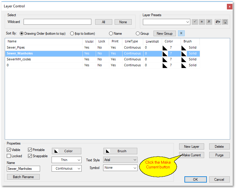Screen dimensions: 236x189
Task: Click the Visibl column header
Action: (89, 41)
